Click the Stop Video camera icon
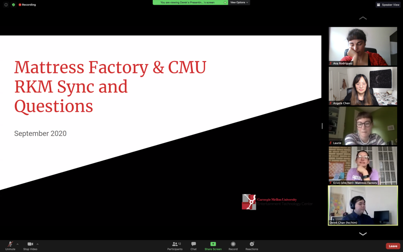The height and width of the screenshot is (252, 403). (30, 244)
